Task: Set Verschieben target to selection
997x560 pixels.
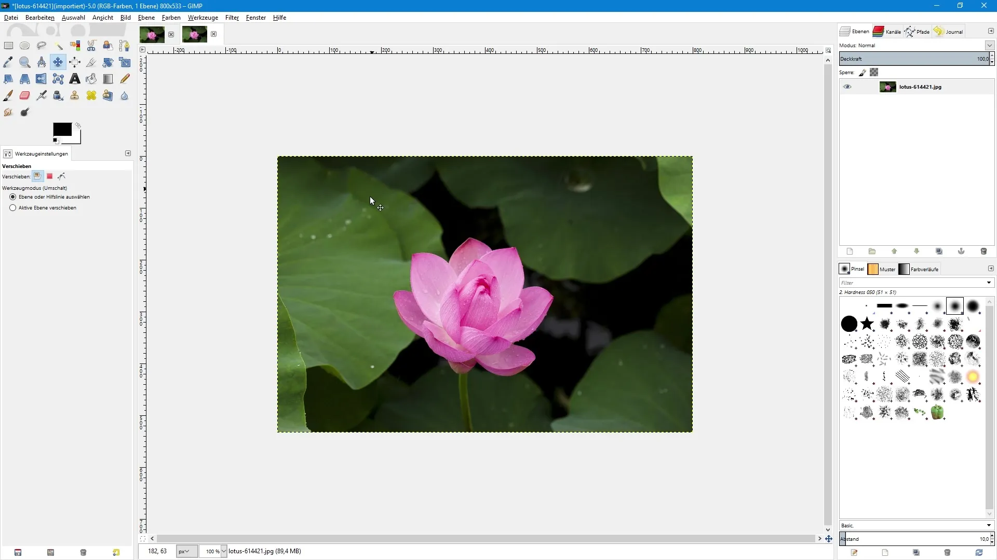Action: point(50,176)
